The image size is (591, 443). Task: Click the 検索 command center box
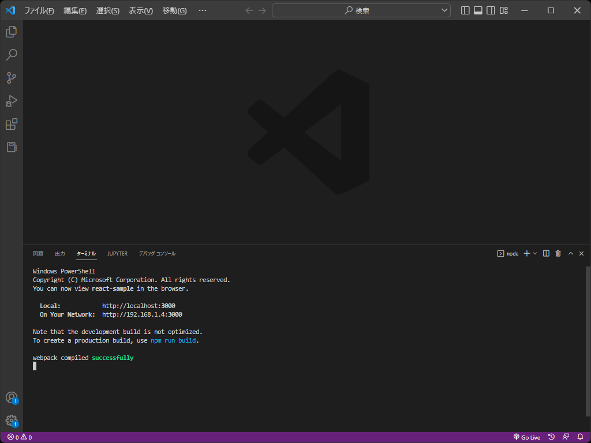tap(361, 10)
